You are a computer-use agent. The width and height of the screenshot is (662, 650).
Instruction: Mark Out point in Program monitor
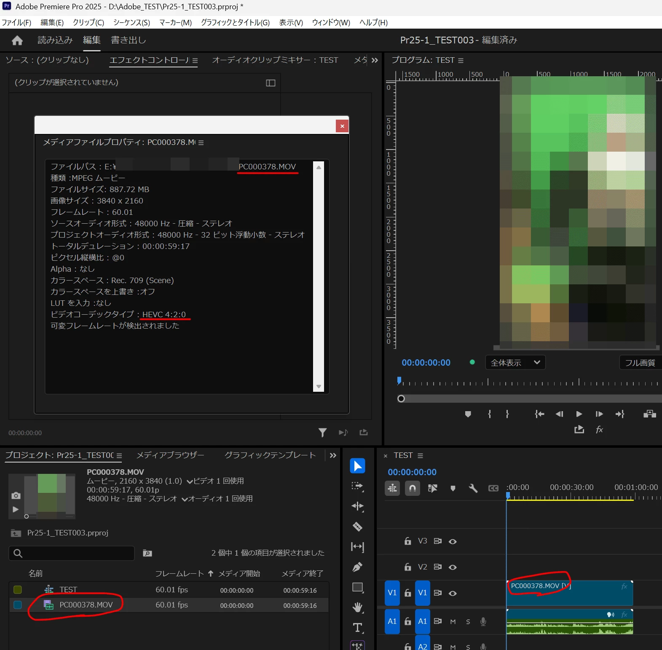[x=507, y=414]
